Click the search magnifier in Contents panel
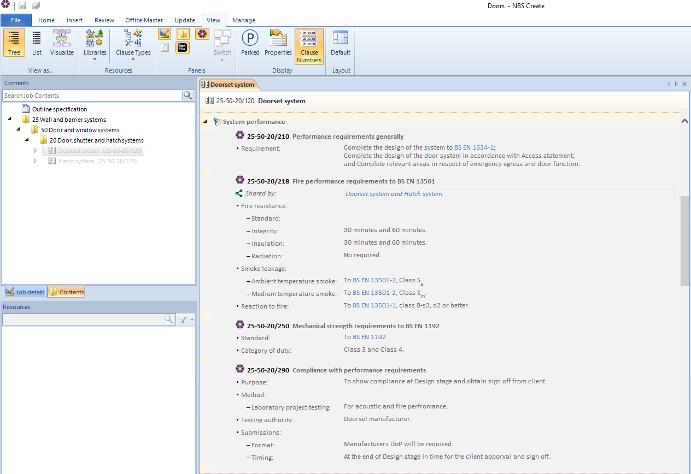Screen dimensions: 691x474 coord(188,96)
